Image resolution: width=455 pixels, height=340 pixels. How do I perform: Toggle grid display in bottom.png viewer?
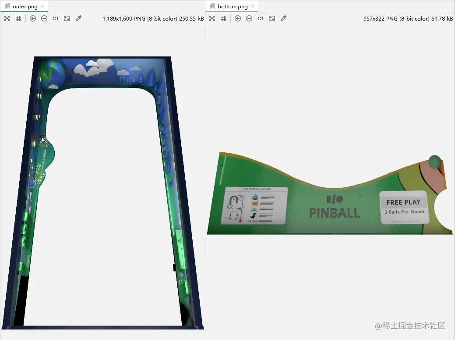[223, 18]
